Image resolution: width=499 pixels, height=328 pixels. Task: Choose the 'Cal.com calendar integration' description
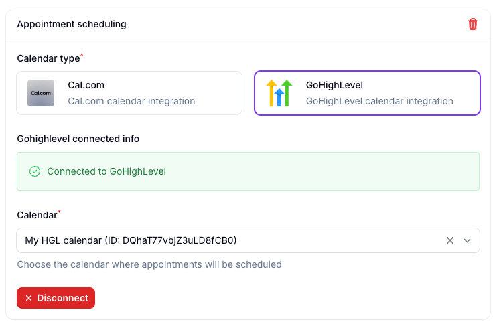click(x=131, y=101)
